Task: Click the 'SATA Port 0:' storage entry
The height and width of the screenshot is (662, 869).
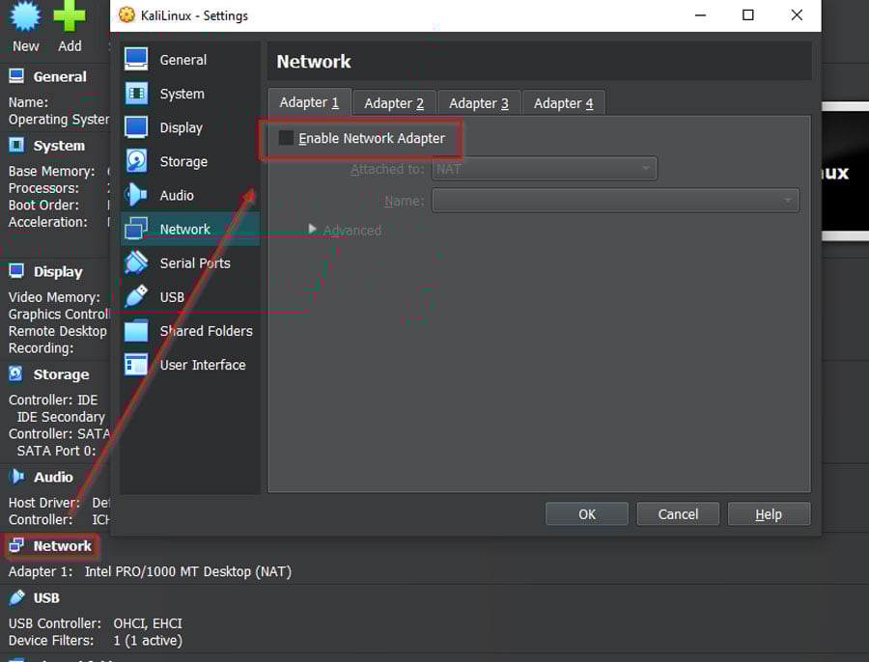Action: [x=56, y=451]
